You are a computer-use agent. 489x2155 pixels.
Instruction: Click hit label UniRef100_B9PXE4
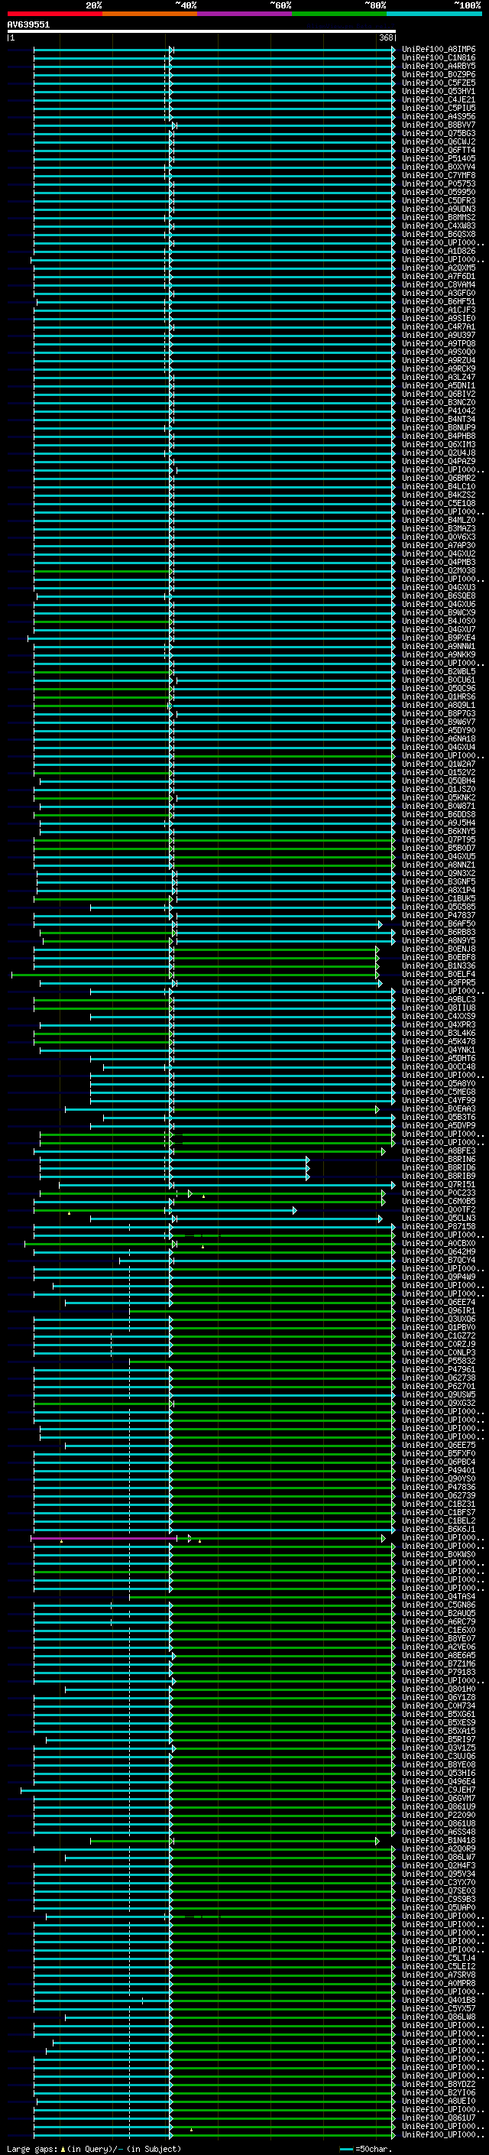(x=439, y=638)
